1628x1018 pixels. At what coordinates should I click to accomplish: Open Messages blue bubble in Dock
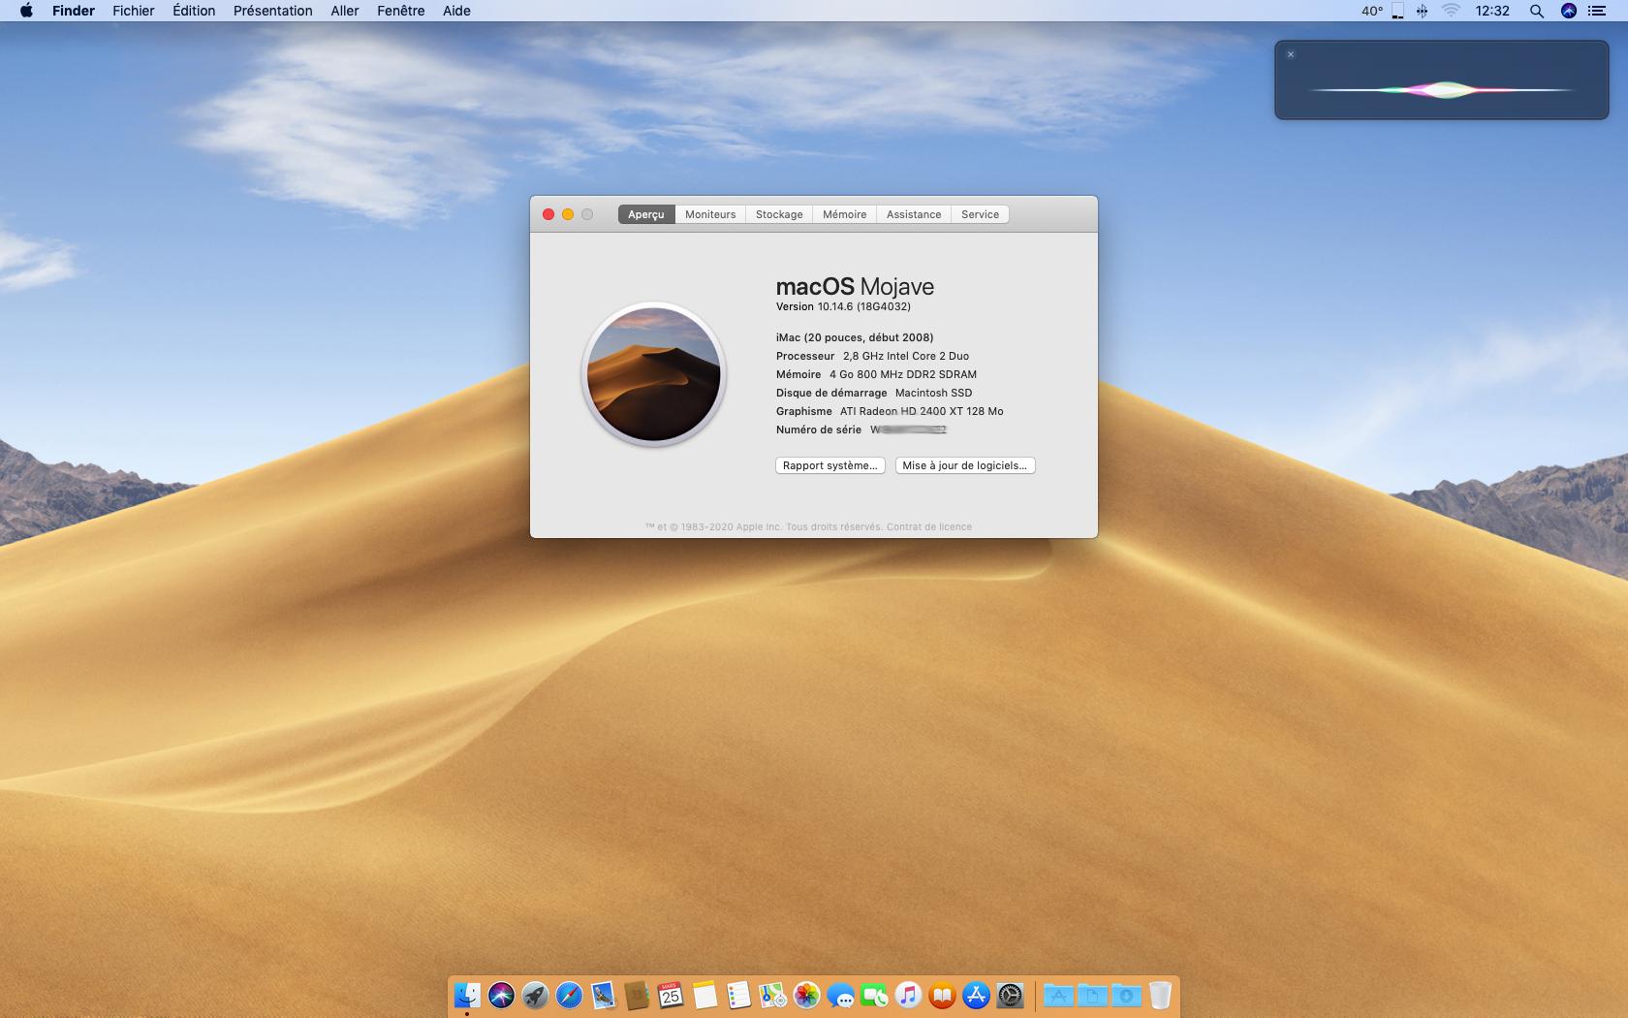click(840, 995)
